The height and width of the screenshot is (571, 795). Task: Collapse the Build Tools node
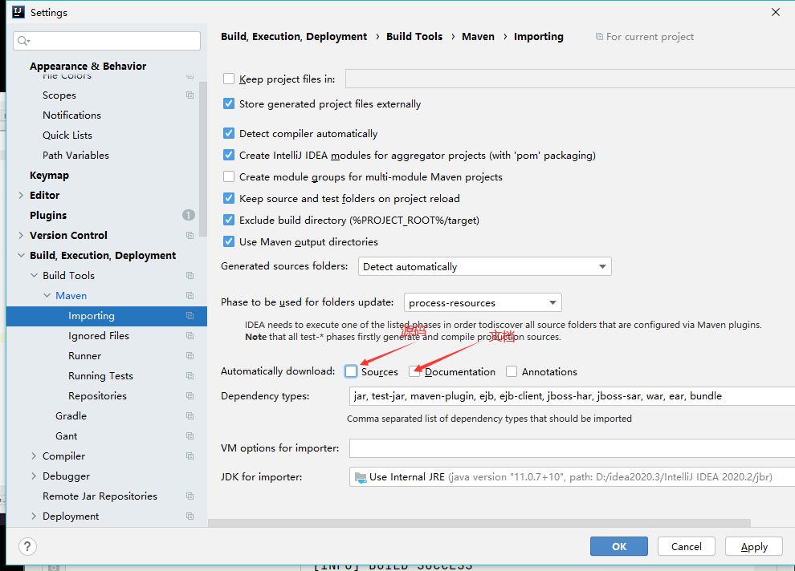coord(34,275)
